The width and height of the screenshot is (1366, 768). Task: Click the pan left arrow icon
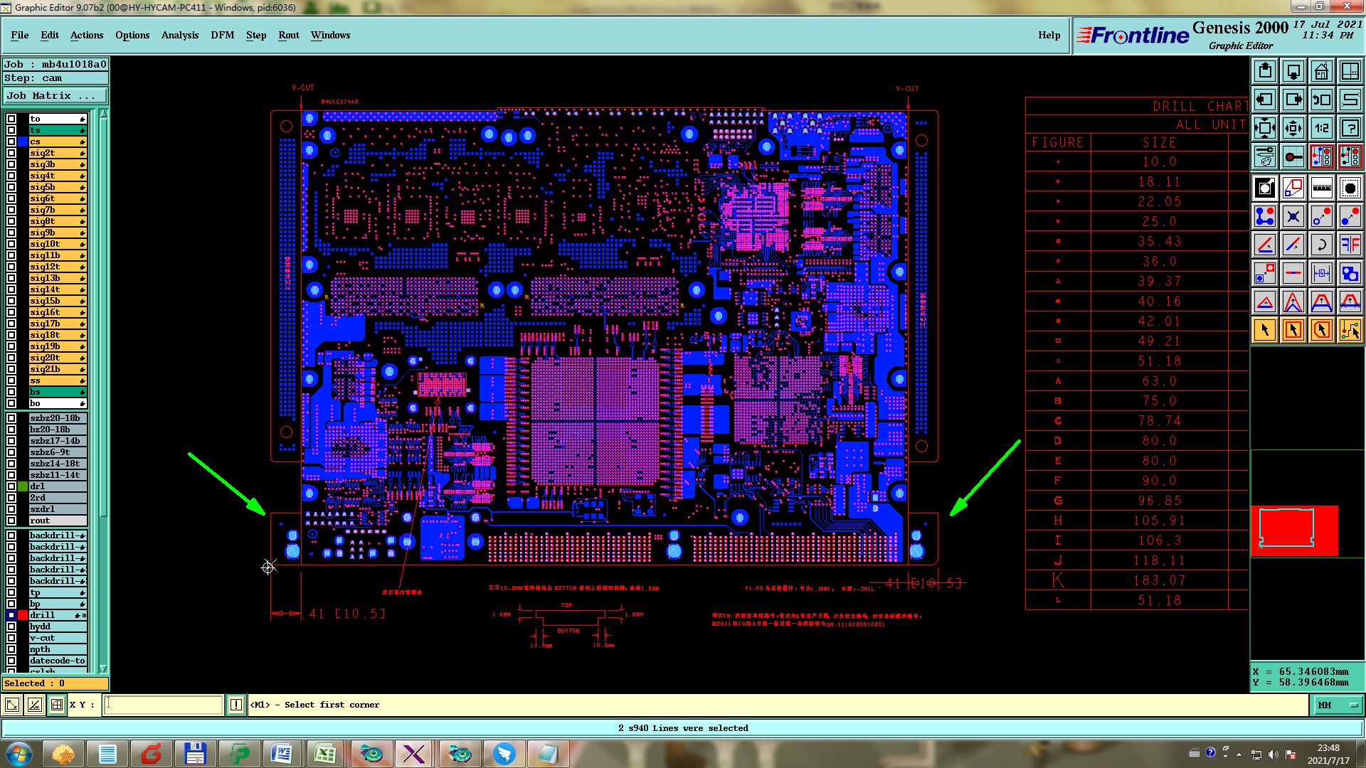tap(1265, 100)
